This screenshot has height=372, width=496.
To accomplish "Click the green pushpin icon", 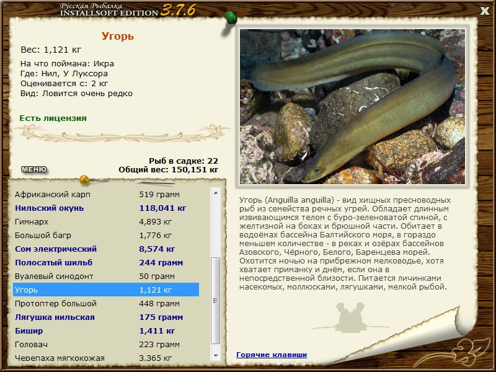I will 231,18.
